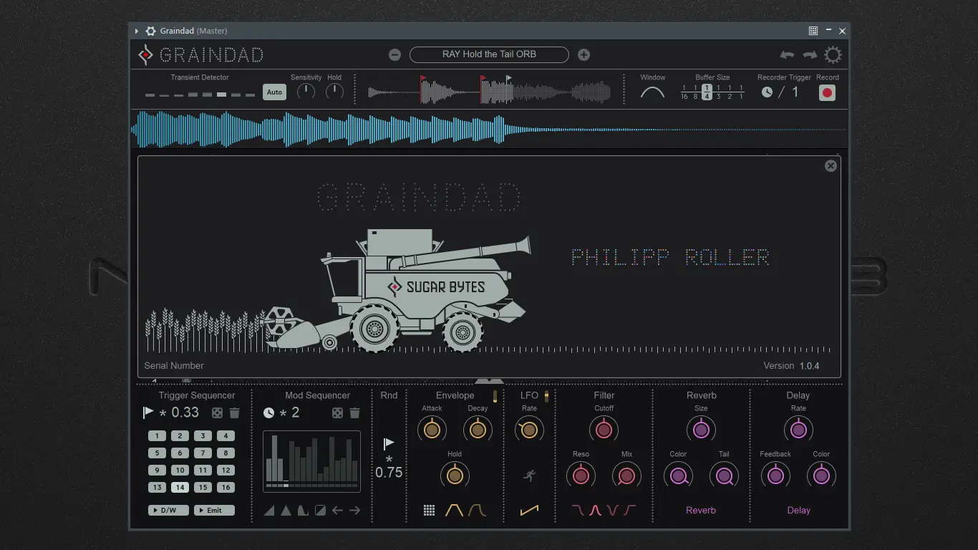Screen dimensions: 978x550
Task: Select buffer size 1/8
Action: pyautogui.click(x=695, y=92)
